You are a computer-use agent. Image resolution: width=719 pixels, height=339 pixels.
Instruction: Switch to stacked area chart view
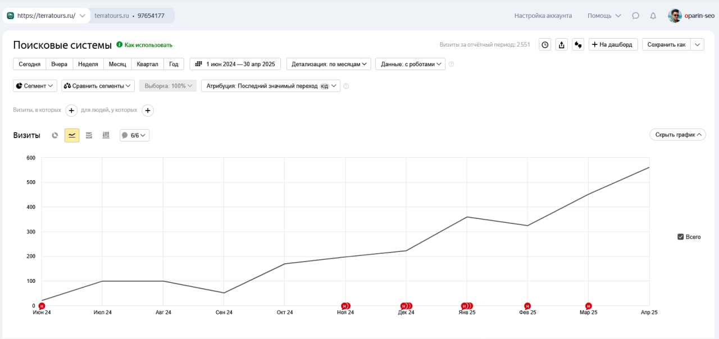click(89, 135)
